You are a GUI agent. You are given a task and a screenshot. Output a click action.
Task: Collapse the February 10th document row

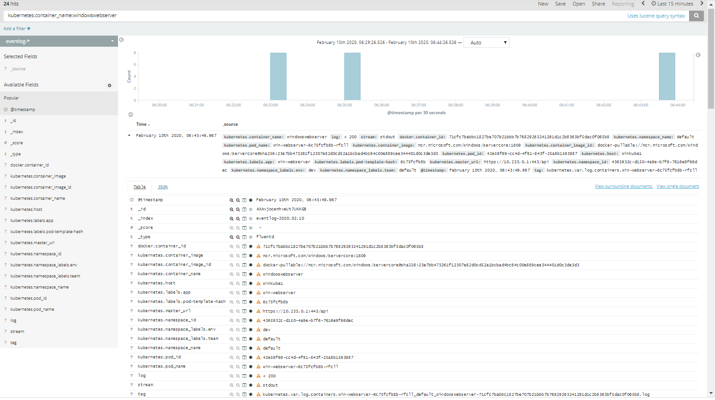tap(129, 135)
